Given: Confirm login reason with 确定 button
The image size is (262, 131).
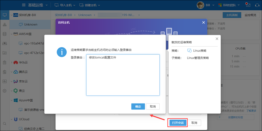Looking at the screenshot, I should (138, 106).
